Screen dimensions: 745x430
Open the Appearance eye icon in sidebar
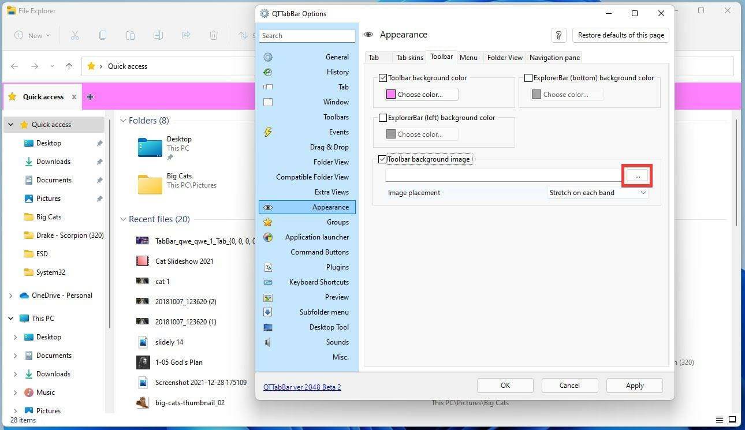tap(268, 207)
